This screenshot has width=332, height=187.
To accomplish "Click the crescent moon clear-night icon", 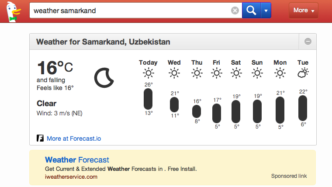I will pos(104,77).
